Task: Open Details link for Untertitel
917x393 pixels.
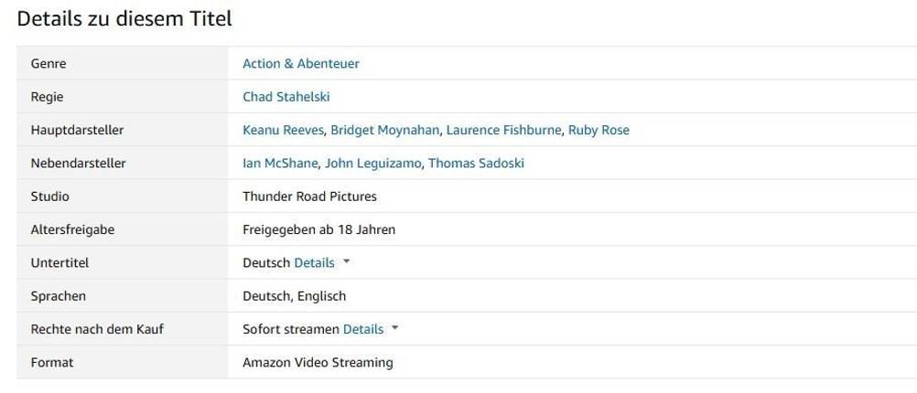Action: (x=314, y=263)
